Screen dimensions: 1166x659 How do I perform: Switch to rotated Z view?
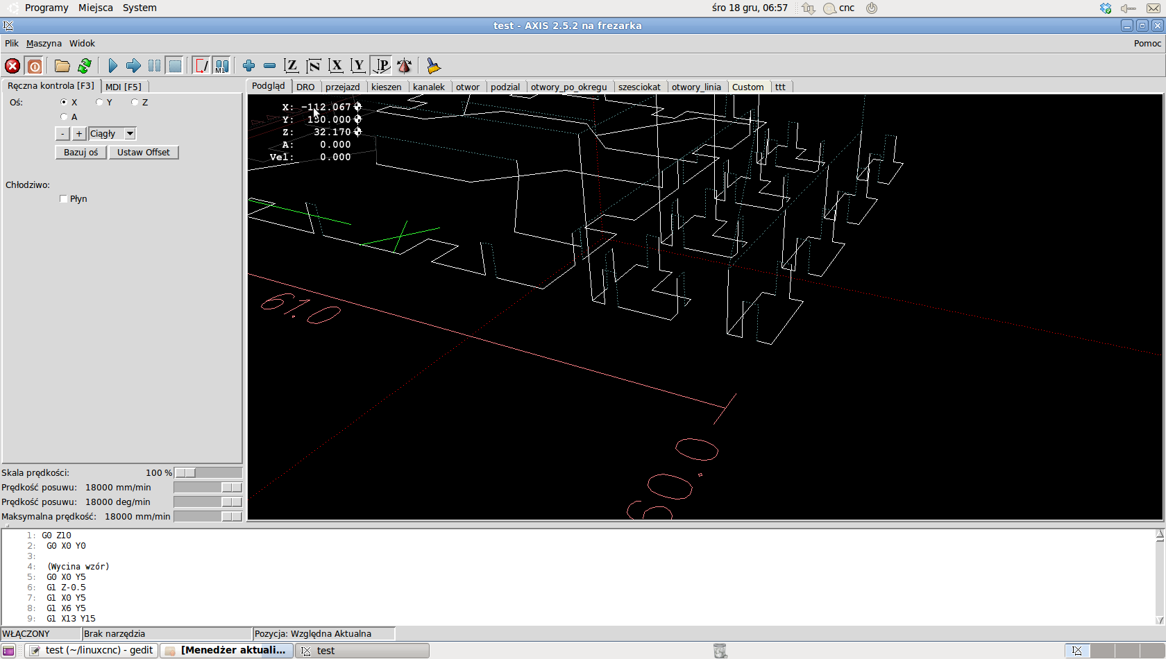click(x=314, y=66)
